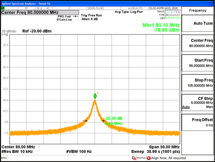This screenshot has width=215, height=162.
Task: Click the Center Freq 80.000000 MHz entry field
Action: 40,13
